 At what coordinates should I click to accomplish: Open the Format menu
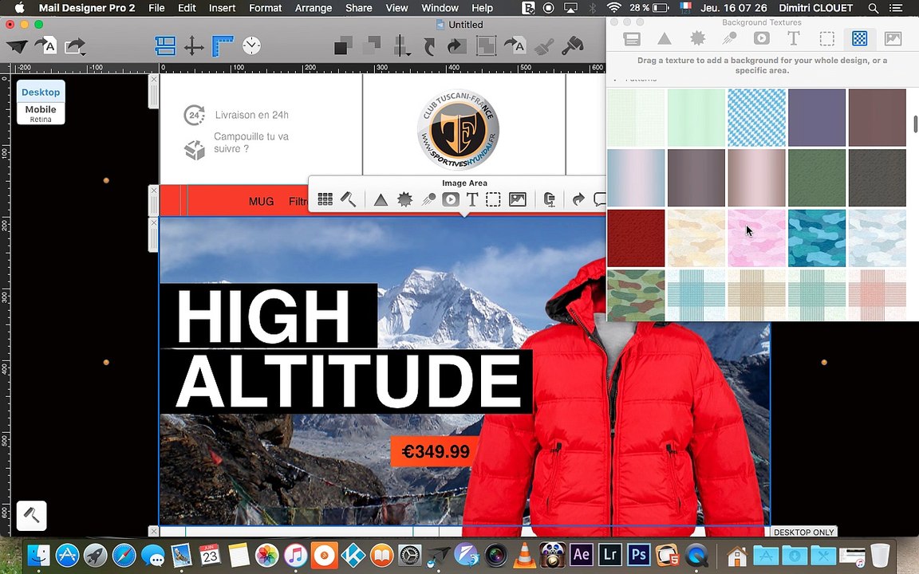[265, 8]
